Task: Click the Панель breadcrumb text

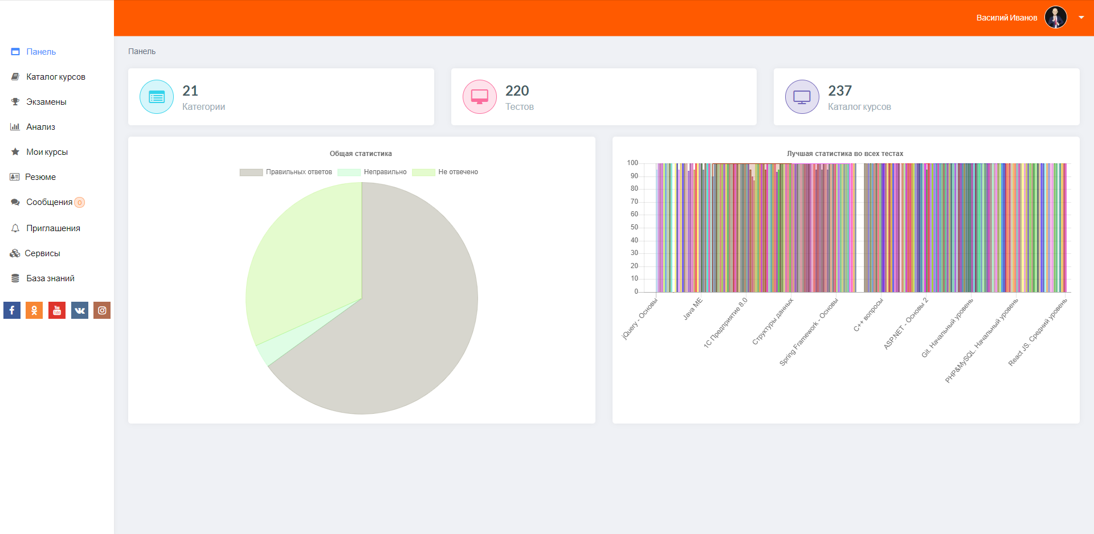Action: [x=142, y=51]
